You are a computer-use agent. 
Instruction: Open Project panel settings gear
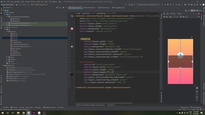pos(63,8)
